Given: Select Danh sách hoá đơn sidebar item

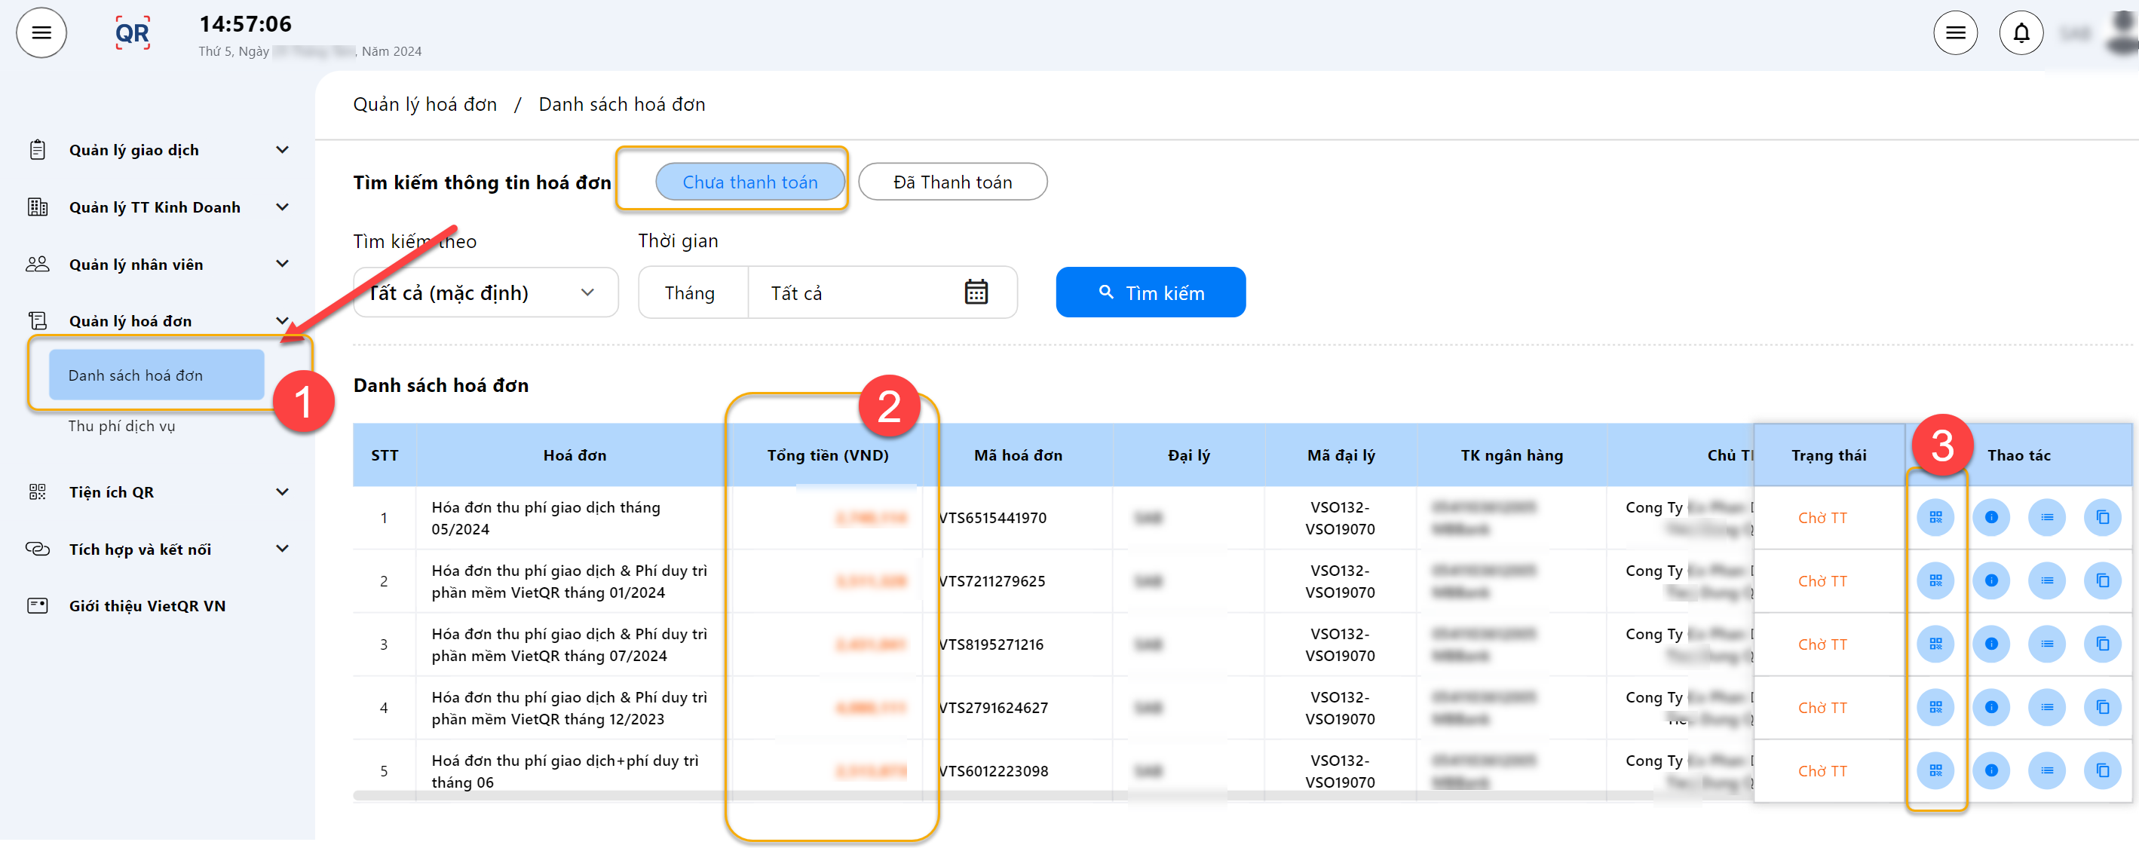Looking at the screenshot, I should [156, 375].
